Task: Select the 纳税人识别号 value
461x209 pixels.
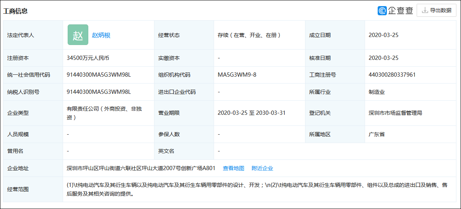Action: [x=99, y=92]
